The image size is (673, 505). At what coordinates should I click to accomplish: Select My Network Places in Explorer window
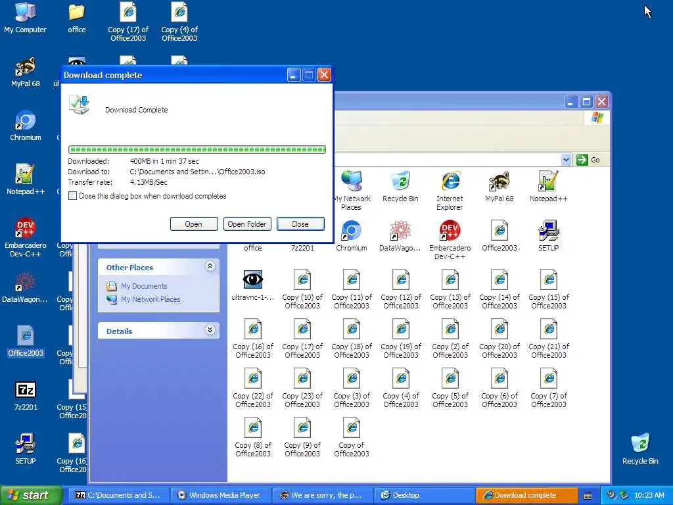click(352, 190)
